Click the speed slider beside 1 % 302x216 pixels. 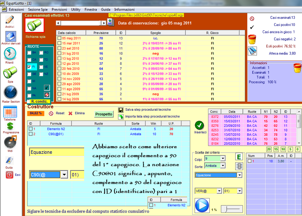[232, 209]
